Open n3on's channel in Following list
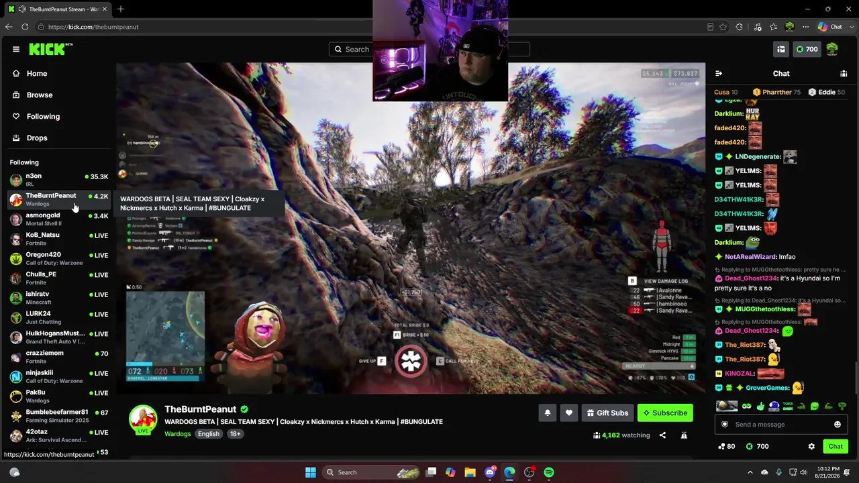The image size is (859, 483). pos(59,180)
